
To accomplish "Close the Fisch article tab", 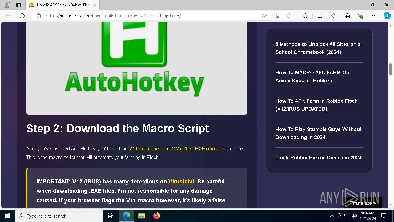I will point(94,5).
